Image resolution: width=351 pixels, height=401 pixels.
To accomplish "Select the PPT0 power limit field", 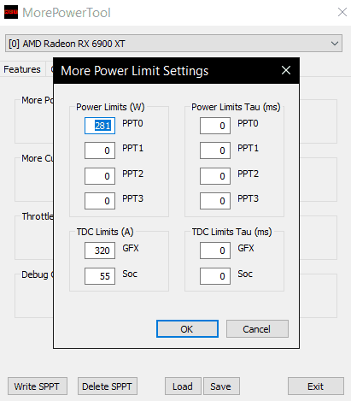I will [x=100, y=126].
